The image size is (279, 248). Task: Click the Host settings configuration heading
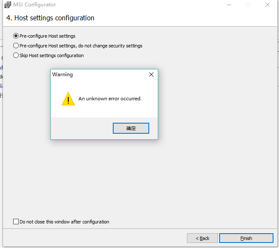point(50,18)
